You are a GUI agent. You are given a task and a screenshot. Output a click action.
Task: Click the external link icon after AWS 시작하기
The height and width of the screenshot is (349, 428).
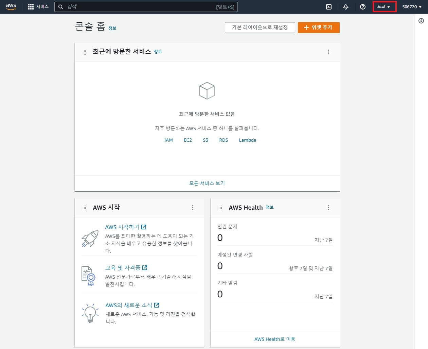click(x=144, y=227)
